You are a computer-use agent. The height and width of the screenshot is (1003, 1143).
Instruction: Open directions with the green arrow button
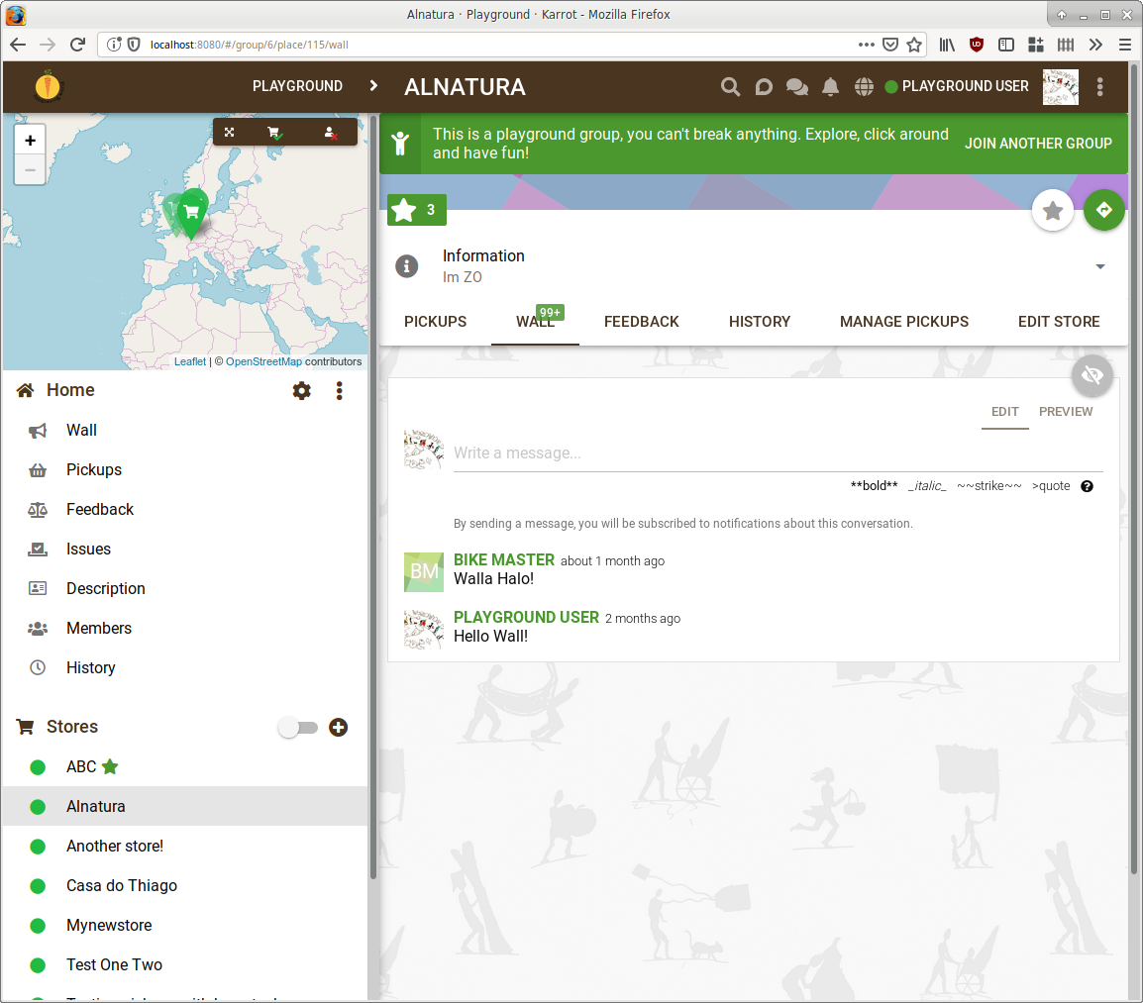pos(1103,210)
